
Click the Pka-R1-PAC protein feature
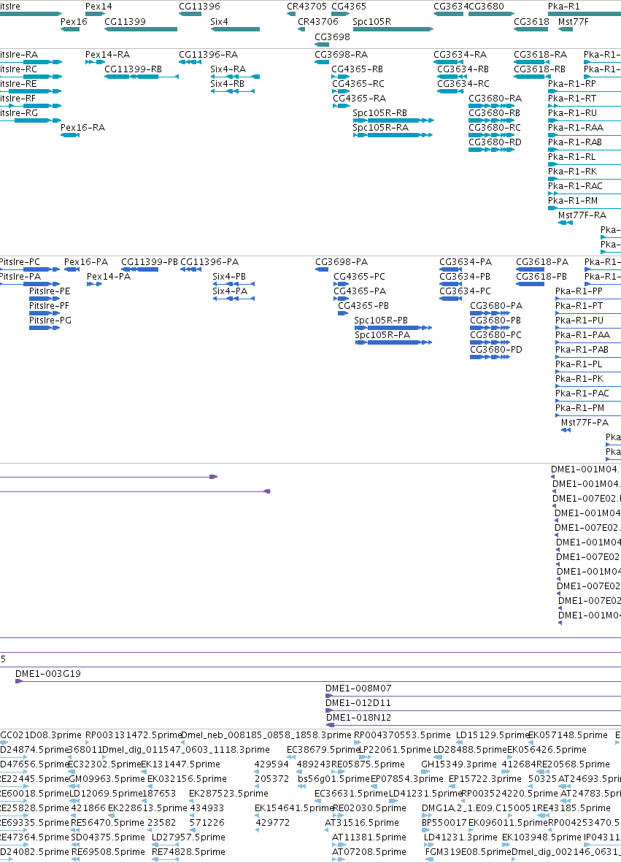pos(588,401)
